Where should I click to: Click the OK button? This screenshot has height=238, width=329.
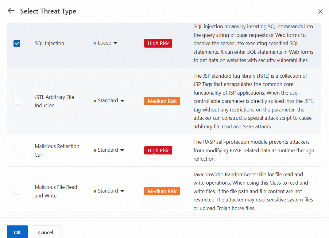pyautogui.click(x=17, y=232)
